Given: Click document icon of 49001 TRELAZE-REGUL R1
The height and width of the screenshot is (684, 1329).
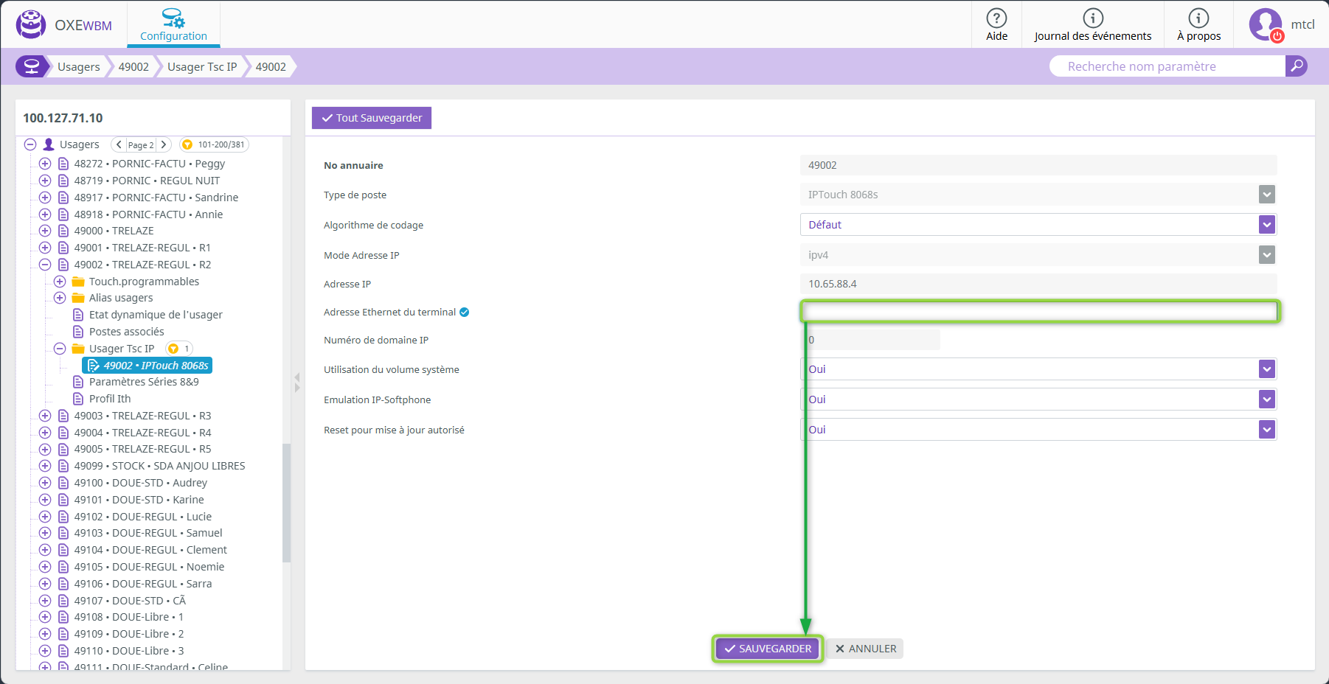Looking at the screenshot, I should [63, 248].
